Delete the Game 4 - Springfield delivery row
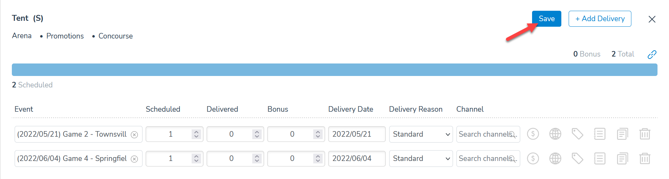Image resolution: width=669 pixels, height=179 pixels. [645, 159]
